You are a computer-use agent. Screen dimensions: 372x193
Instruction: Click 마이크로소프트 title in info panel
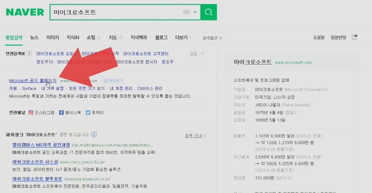253,62
